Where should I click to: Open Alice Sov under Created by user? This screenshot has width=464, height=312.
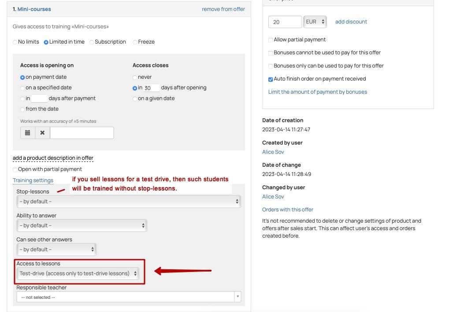(273, 152)
